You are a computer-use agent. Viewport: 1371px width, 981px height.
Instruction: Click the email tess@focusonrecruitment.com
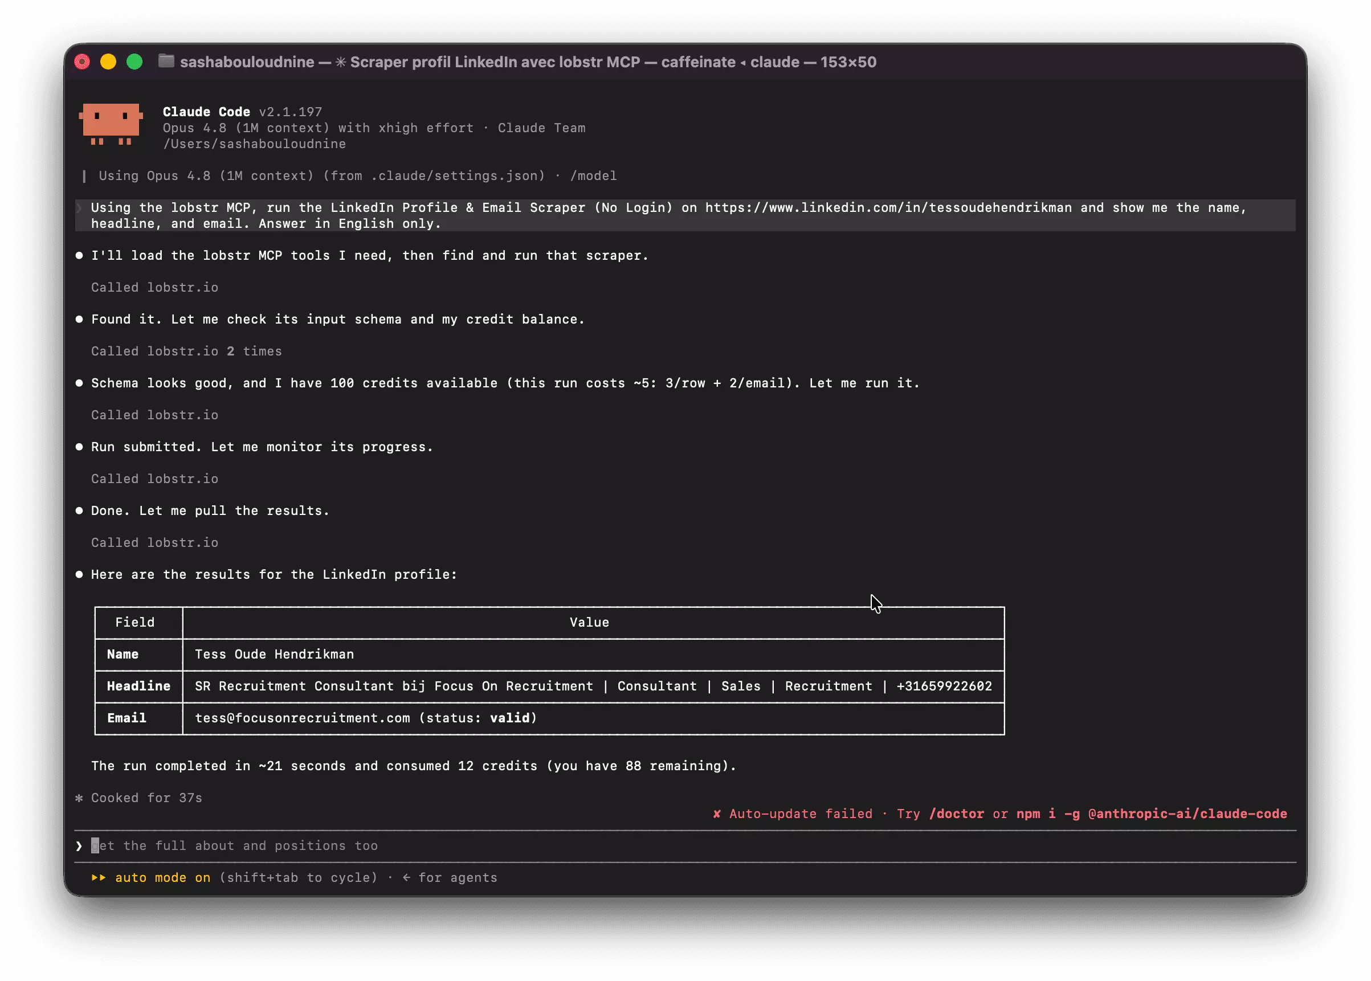point(302,718)
